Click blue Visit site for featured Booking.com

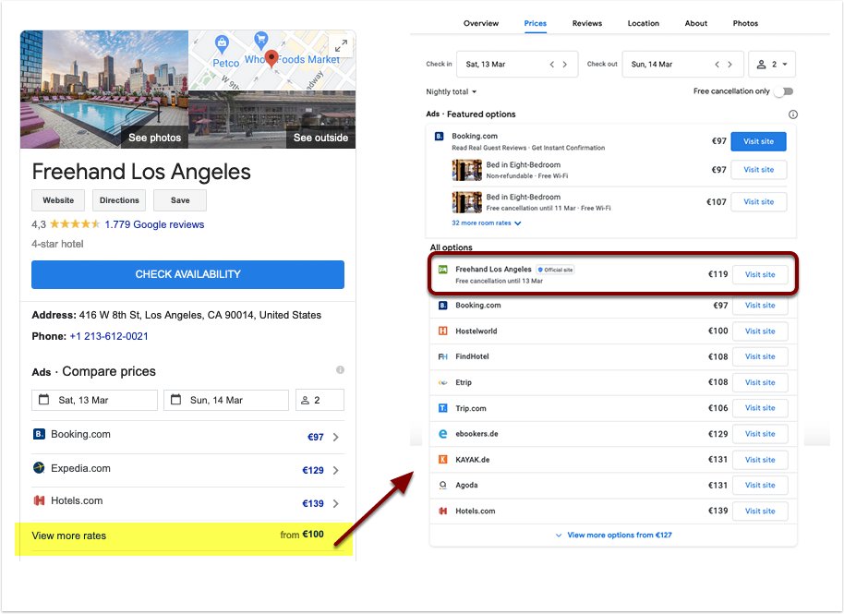pos(758,141)
